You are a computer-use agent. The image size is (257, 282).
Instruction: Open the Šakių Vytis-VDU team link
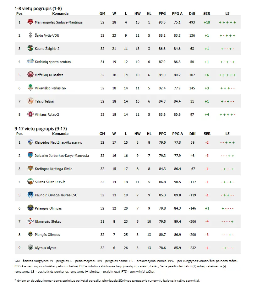(47, 35)
